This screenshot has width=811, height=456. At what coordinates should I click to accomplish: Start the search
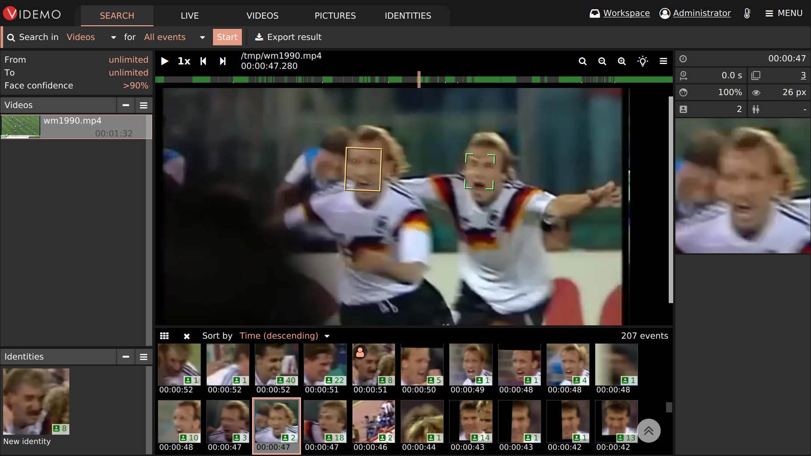click(227, 37)
